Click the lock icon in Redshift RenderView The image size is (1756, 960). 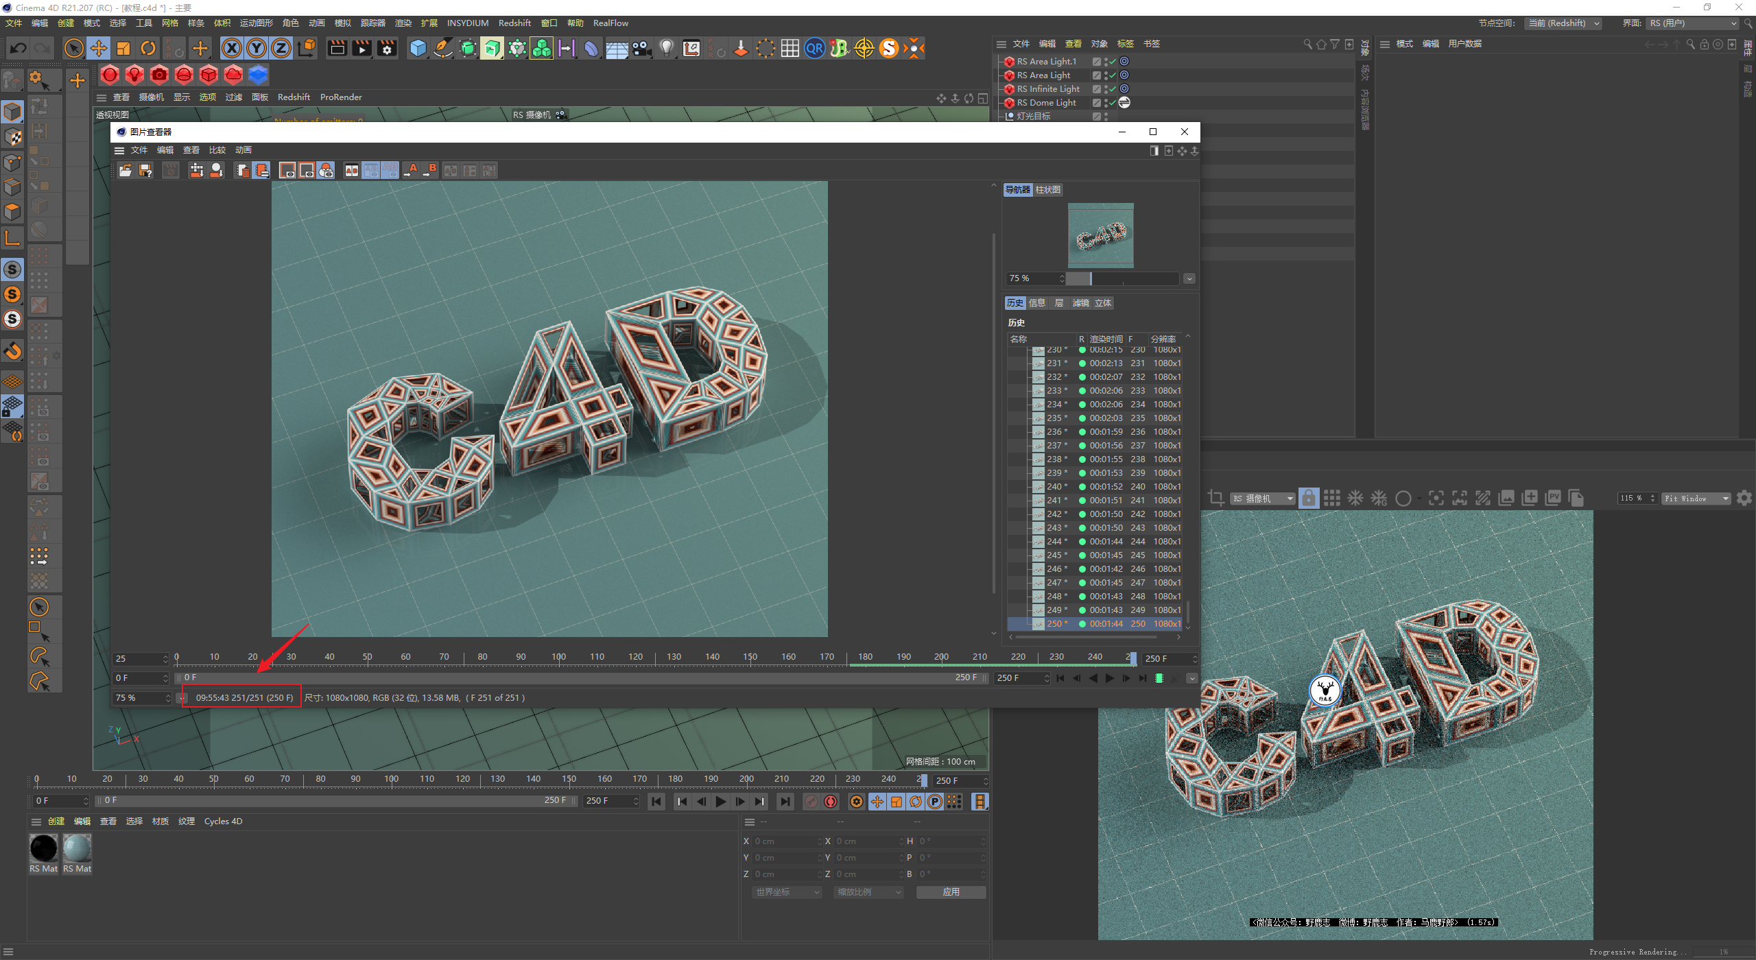click(x=1308, y=499)
